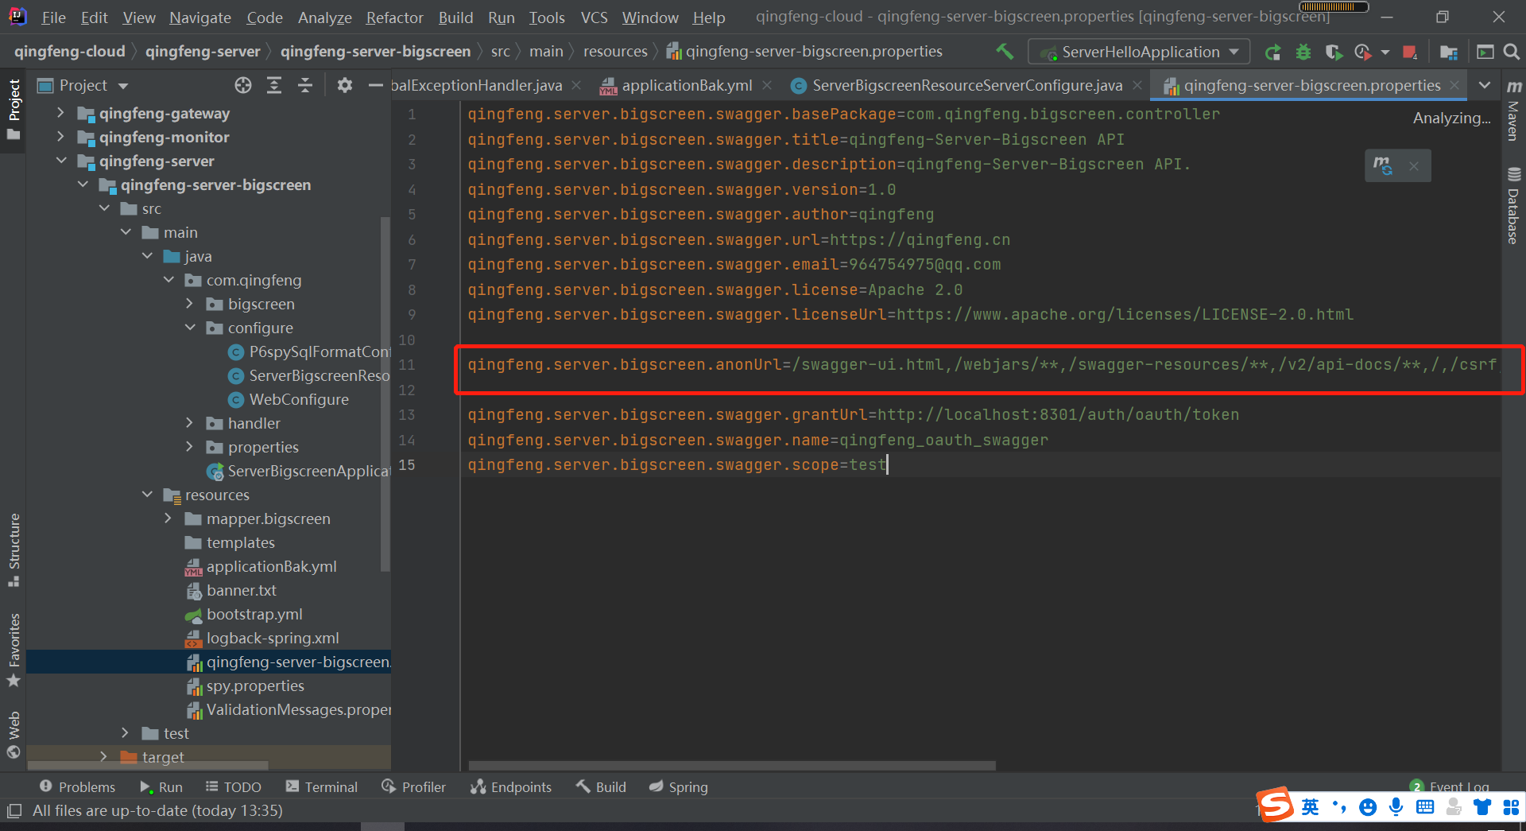Image resolution: width=1526 pixels, height=831 pixels.
Task: Hide the Project panel with minus icon
Action: click(376, 85)
